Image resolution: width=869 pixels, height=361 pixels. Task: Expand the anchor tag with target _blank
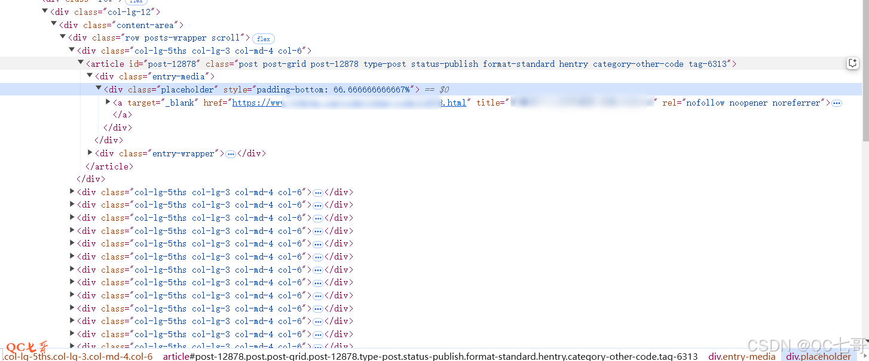click(x=108, y=102)
